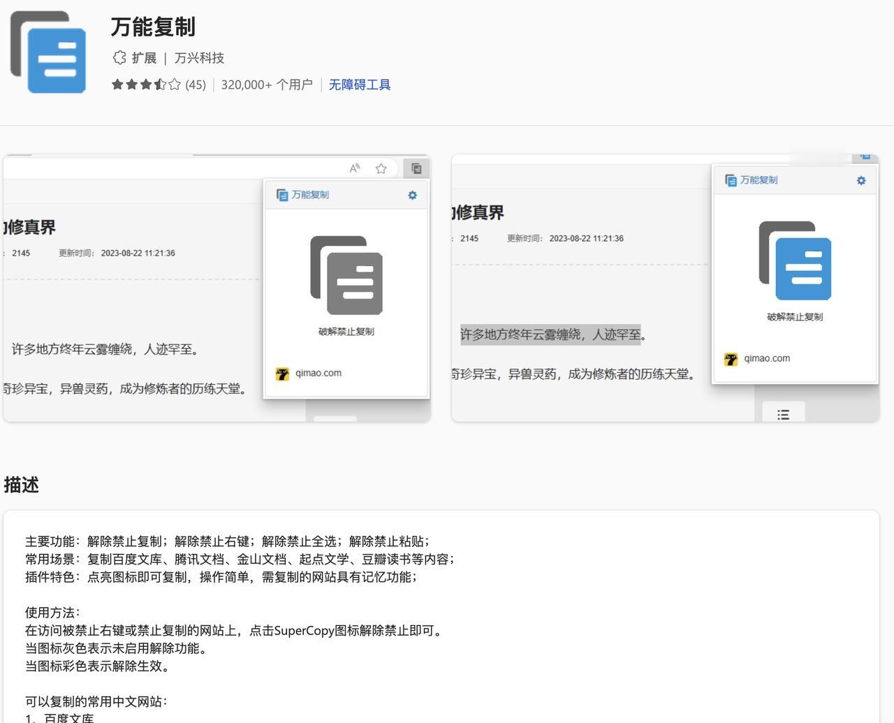Click the read aloud icon in first screenshot
The image size is (894, 723).
[355, 168]
